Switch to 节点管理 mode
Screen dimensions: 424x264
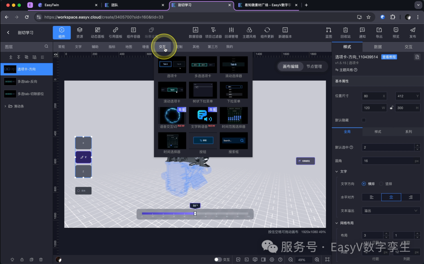[314, 66]
